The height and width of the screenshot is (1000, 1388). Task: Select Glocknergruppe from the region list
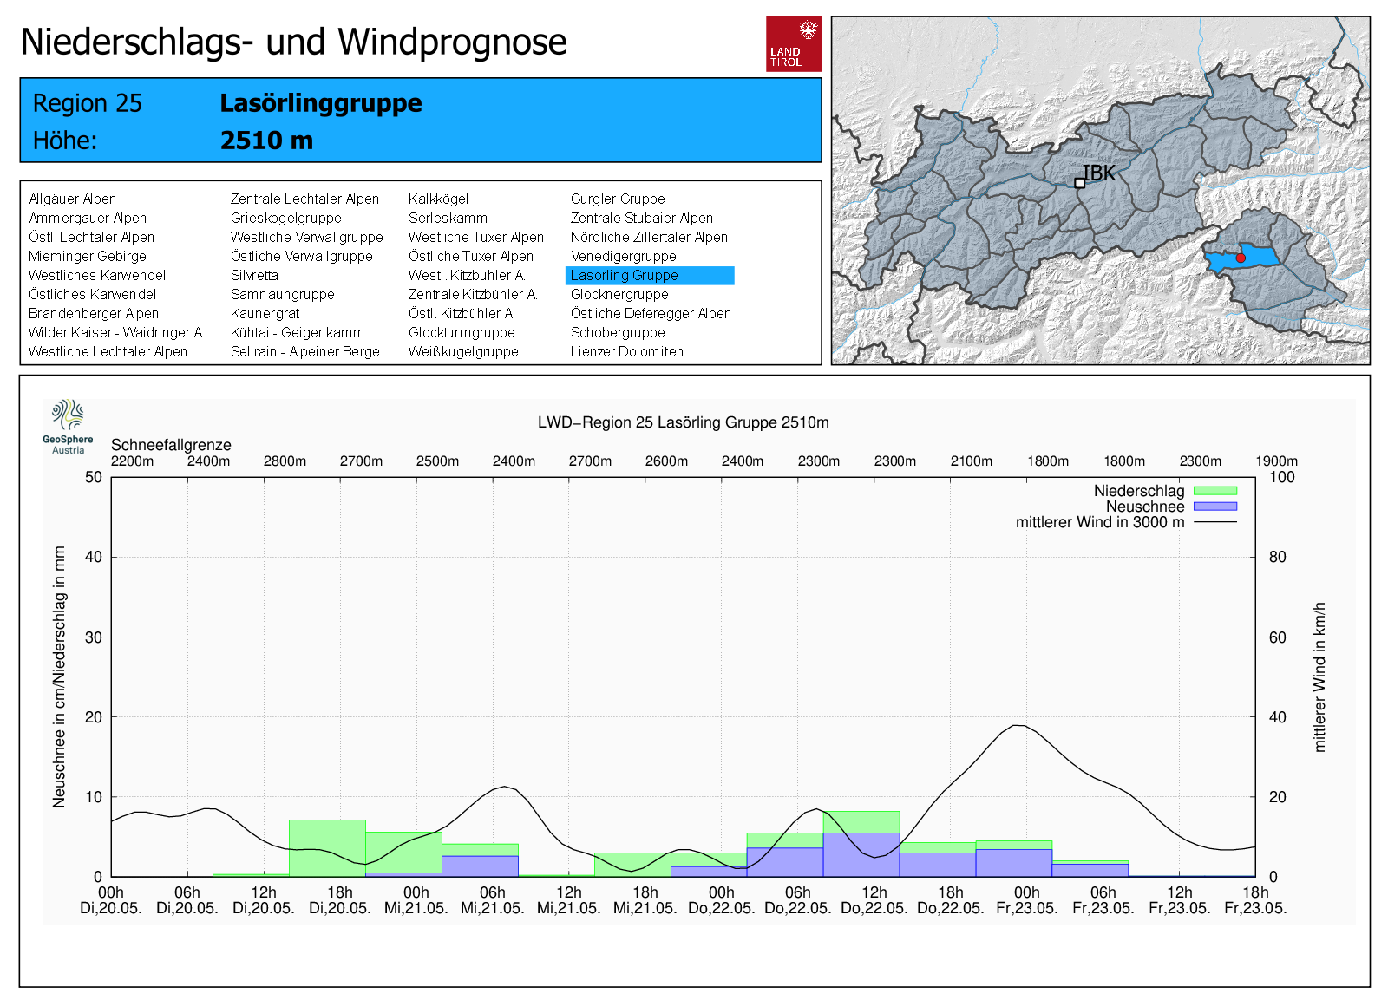[x=619, y=295]
